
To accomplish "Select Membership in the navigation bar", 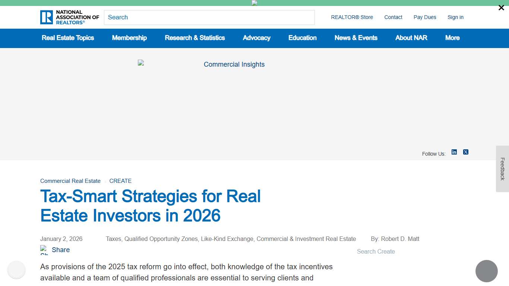I will (x=129, y=38).
